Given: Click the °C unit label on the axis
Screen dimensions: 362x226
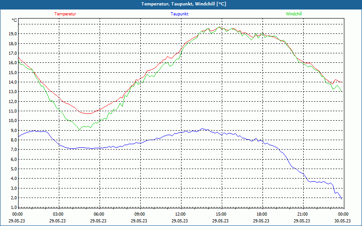Looking at the screenshot, I should click(14, 20).
